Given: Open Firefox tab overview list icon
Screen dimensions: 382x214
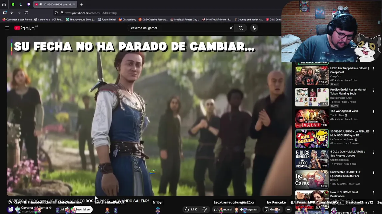Looking at the screenshot, I should pos(4,4).
